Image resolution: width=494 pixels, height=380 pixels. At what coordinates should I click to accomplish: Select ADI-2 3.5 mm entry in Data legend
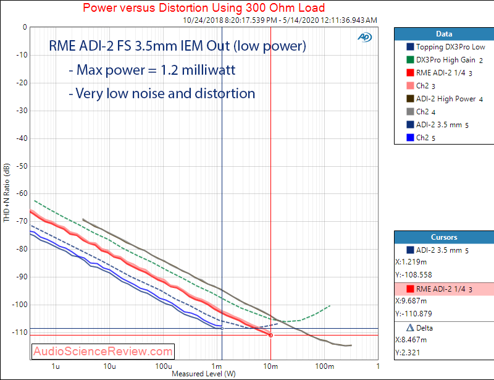pos(442,125)
